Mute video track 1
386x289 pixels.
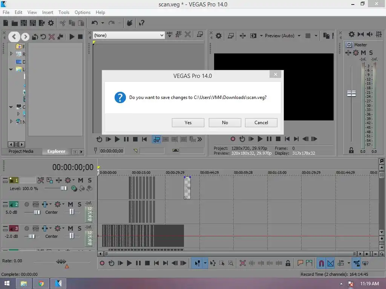(x=81, y=180)
